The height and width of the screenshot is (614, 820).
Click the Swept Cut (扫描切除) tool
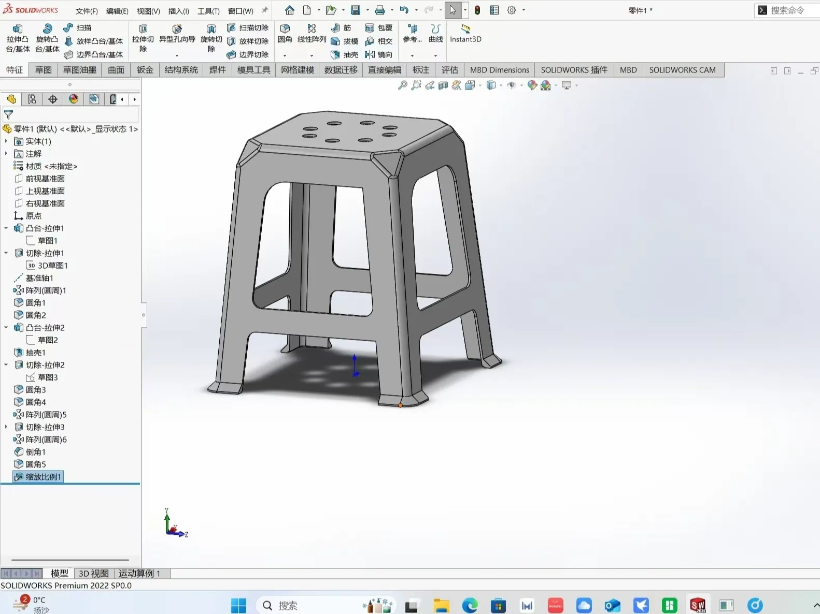coord(248,27)
